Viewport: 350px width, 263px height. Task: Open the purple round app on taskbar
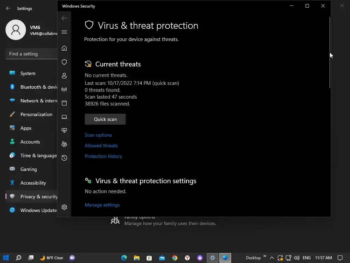click(x=200, y=258)
